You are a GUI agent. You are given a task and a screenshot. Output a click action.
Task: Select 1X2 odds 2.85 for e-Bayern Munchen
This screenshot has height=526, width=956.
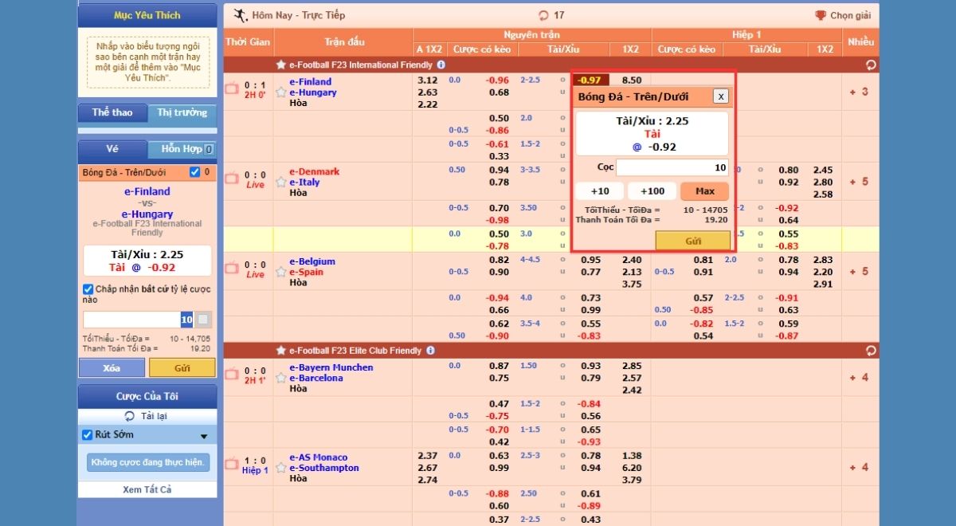632,366
